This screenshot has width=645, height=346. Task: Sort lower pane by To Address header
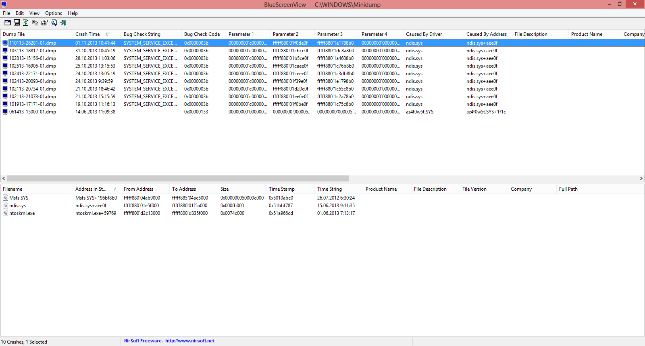point(193,189)
